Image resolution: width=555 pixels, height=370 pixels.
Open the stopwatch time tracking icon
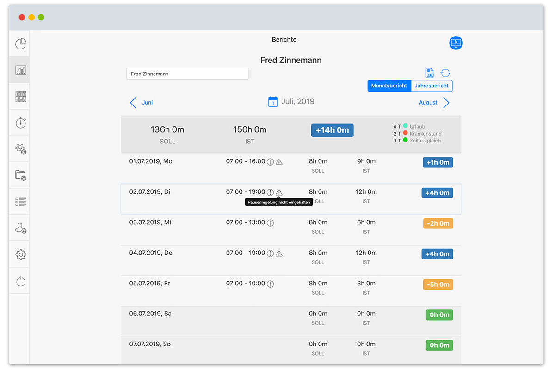[x=21, y=123]
